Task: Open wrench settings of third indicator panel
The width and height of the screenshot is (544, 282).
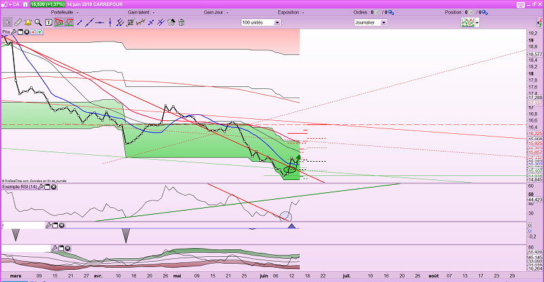Action: coord(48,226)
